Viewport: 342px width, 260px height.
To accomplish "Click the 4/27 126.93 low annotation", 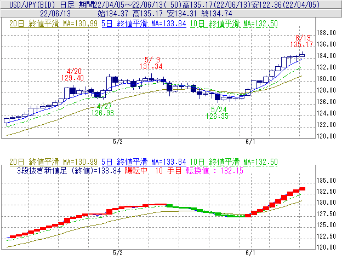I will [x=102, y=109].
